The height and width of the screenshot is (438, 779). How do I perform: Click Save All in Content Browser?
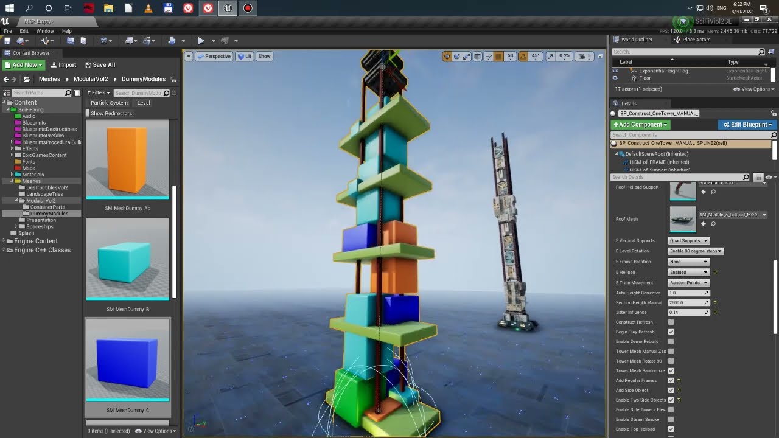pos(100,65)
